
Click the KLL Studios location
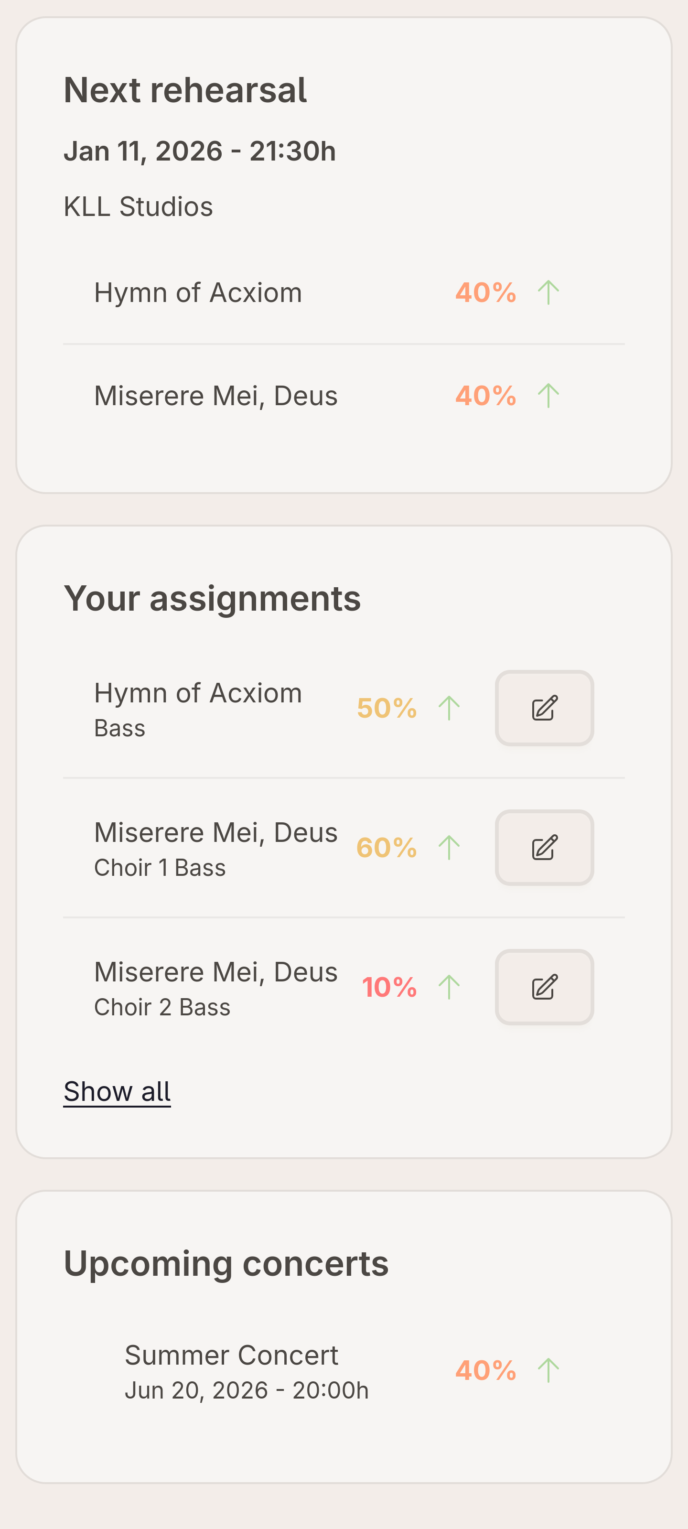click(138, 206)
